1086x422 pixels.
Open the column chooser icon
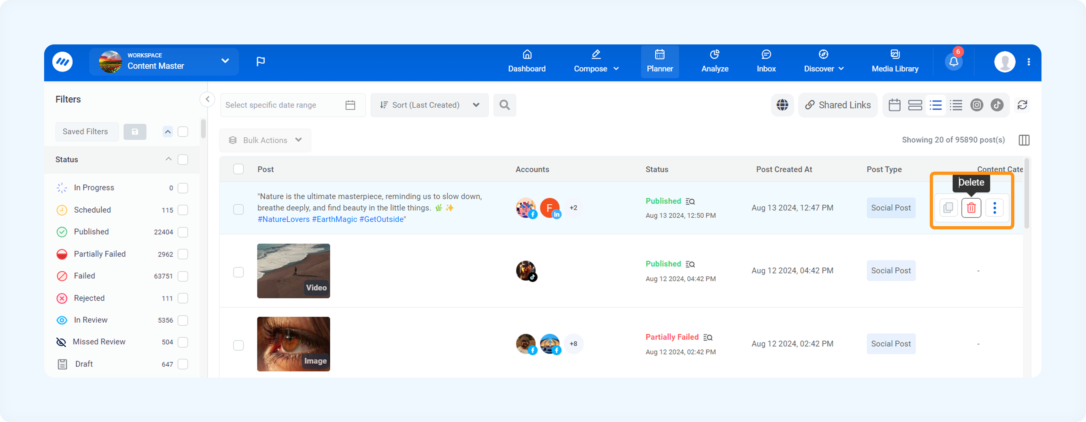[x=1024, y=140]
